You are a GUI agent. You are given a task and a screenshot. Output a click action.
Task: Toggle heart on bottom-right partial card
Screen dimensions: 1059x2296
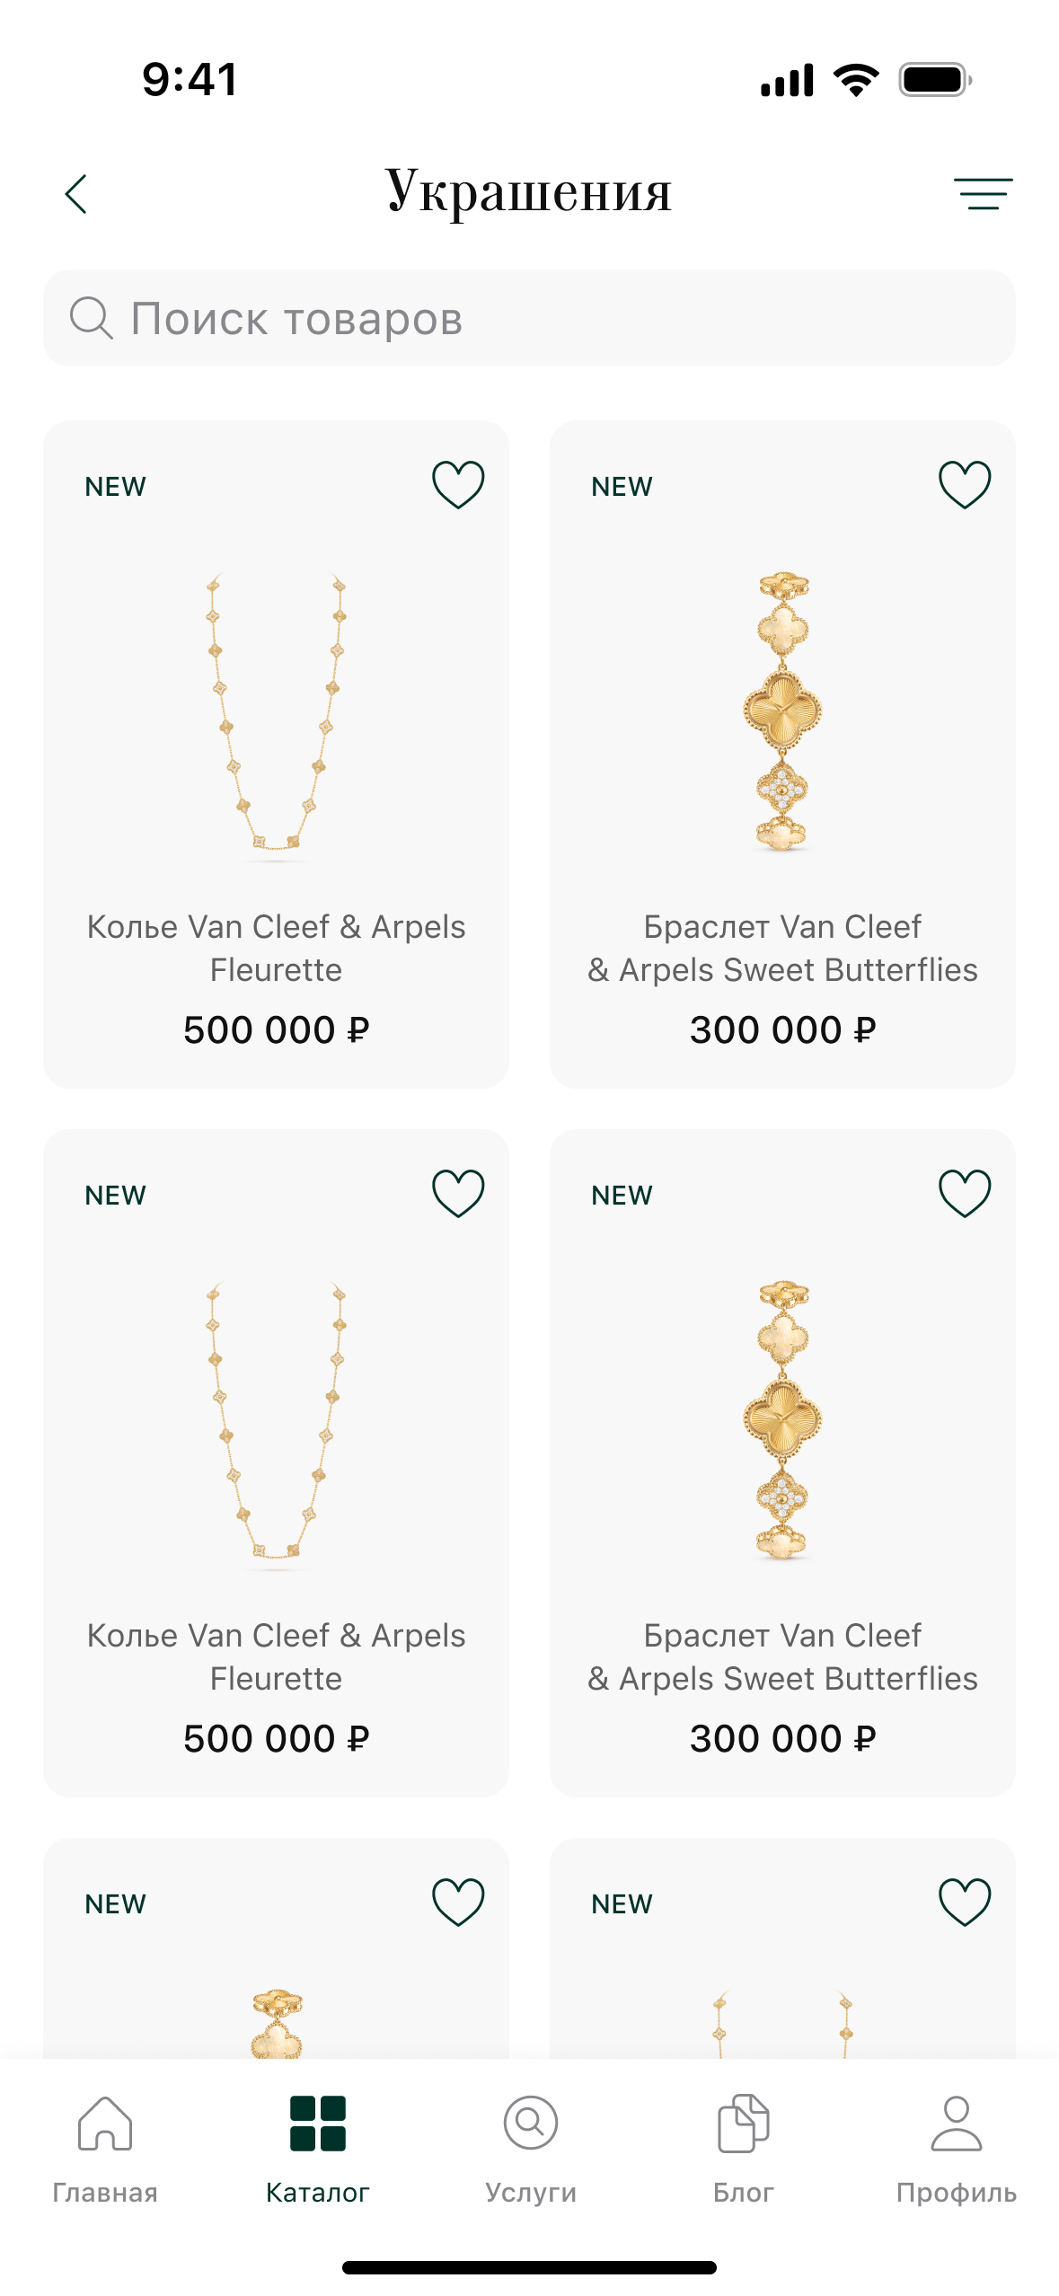point(965,1903)
